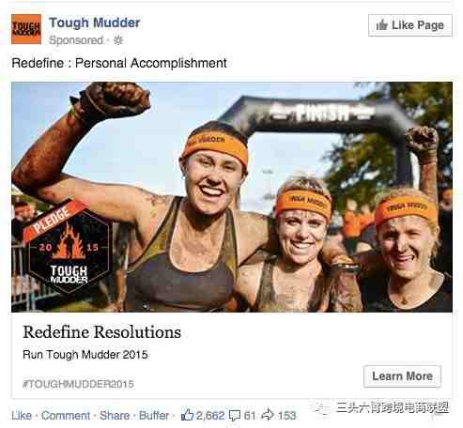Open the 2,662 likes count
The height and width of the screenshot is (428, 463).
(x=210, y=416)
